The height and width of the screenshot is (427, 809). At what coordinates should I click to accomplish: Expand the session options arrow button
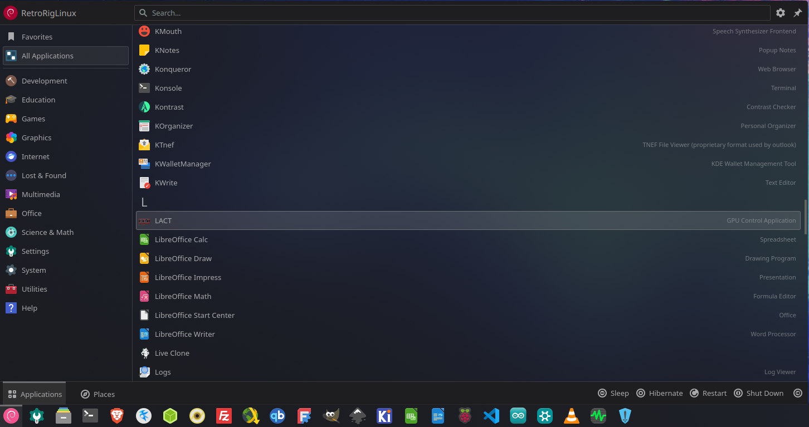[x=797, y=393]
